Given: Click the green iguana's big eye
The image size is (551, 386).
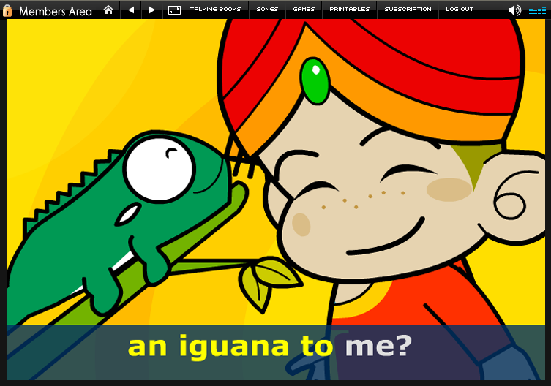Looking at the screenshot, I should (158, 168).
